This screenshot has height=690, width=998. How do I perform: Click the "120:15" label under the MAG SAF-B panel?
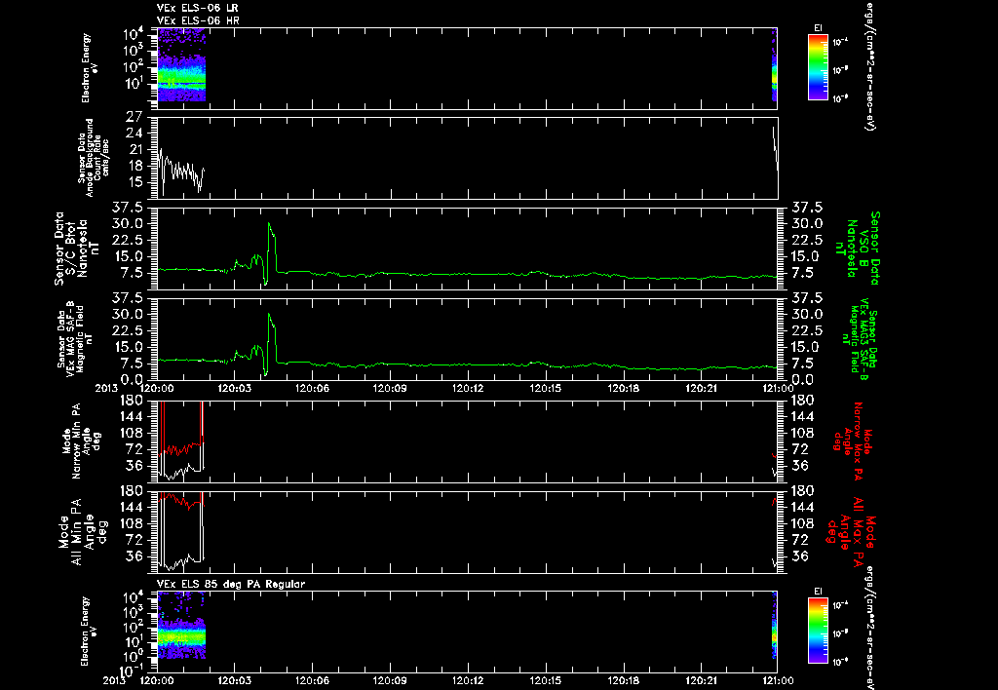coord(546,388)
